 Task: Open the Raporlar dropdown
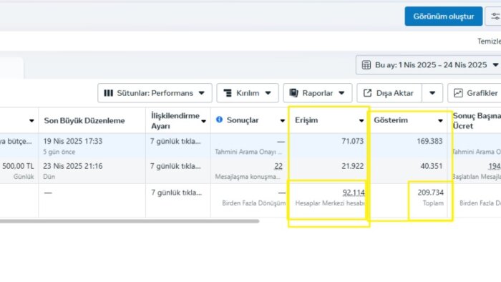(x=317, y=93)
